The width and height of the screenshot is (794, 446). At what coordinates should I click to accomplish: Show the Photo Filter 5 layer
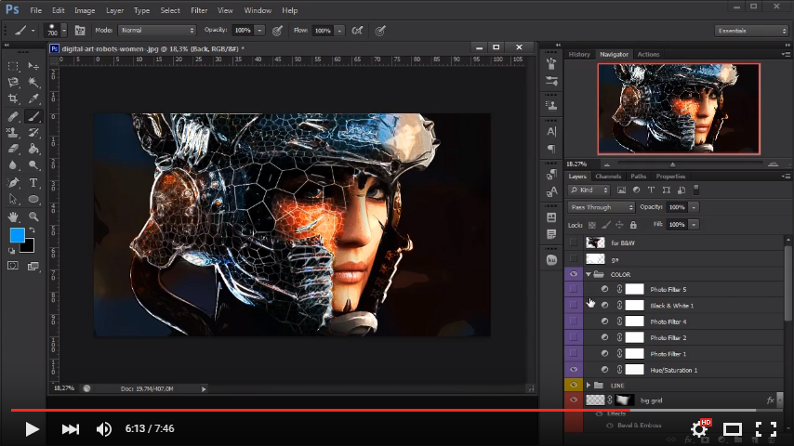(x=574, y=289)
